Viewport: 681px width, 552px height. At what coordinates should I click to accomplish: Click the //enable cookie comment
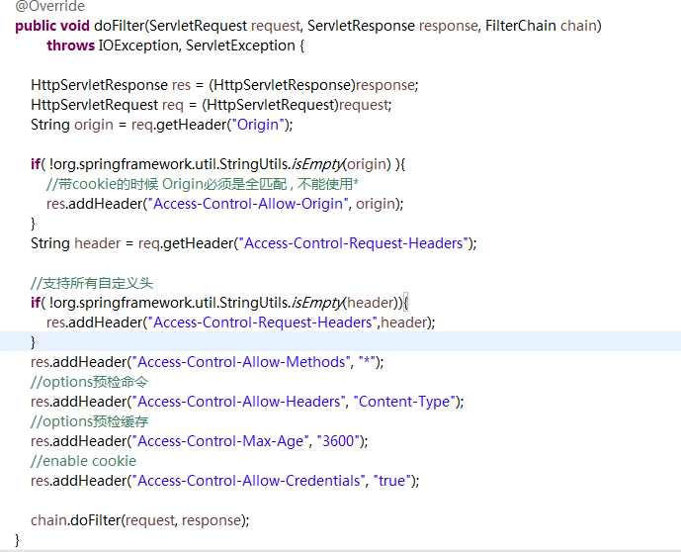(x=83, y=461)
